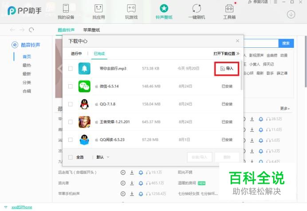Image resolution: width=307 pixels, height=211 pixels.
Task: Click the download center arrow icon
Action: (x=291, y=14)
